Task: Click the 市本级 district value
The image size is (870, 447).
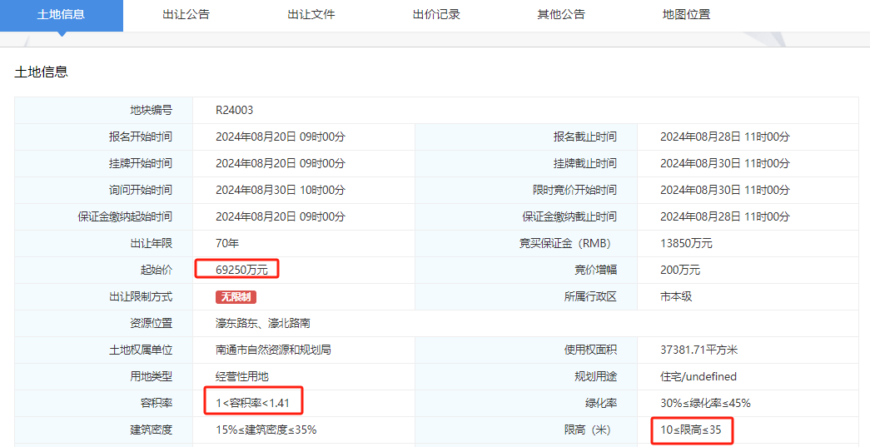Action: pyautogui.click(x=676, y=296)
